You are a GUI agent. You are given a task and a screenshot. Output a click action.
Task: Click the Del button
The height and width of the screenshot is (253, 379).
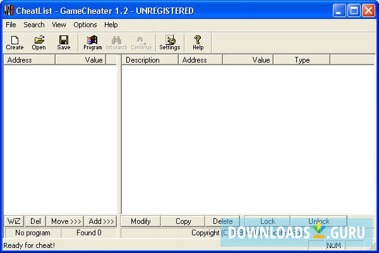click(35, 221)
